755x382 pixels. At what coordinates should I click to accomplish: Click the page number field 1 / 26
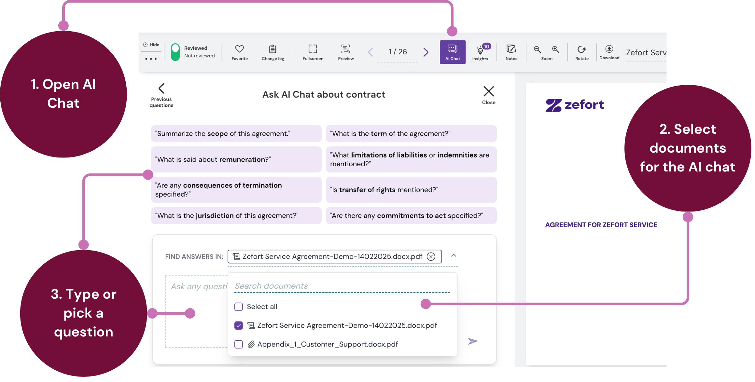click(398, 52)
